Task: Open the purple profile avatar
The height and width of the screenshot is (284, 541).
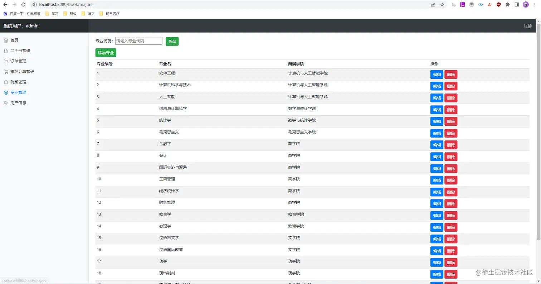Action: 526,5
